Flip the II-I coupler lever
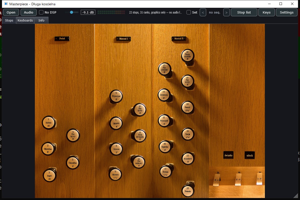This screenshot has height=200, width=300. click(x=216, y=179)
